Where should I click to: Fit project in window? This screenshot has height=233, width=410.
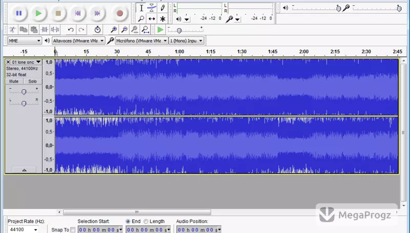[x=146, y=30]
